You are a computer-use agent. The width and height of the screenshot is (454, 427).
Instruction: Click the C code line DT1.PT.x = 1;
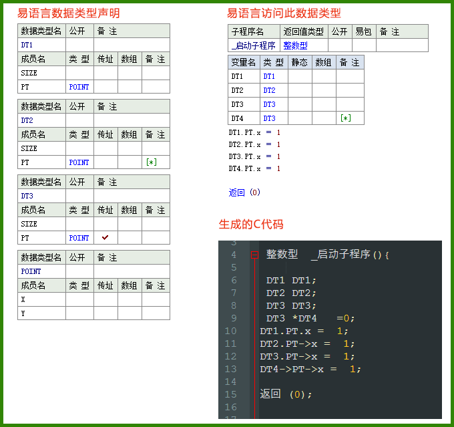coord(304,331)
